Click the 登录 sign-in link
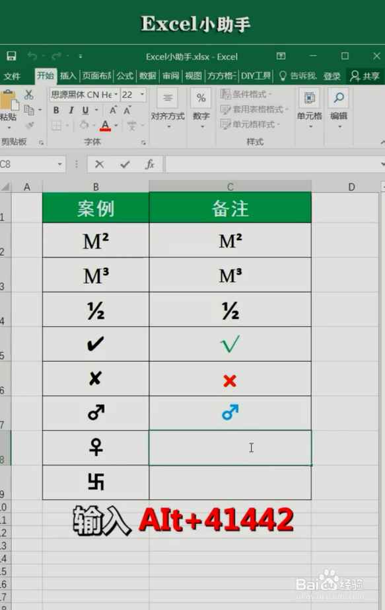 [332, 76]
